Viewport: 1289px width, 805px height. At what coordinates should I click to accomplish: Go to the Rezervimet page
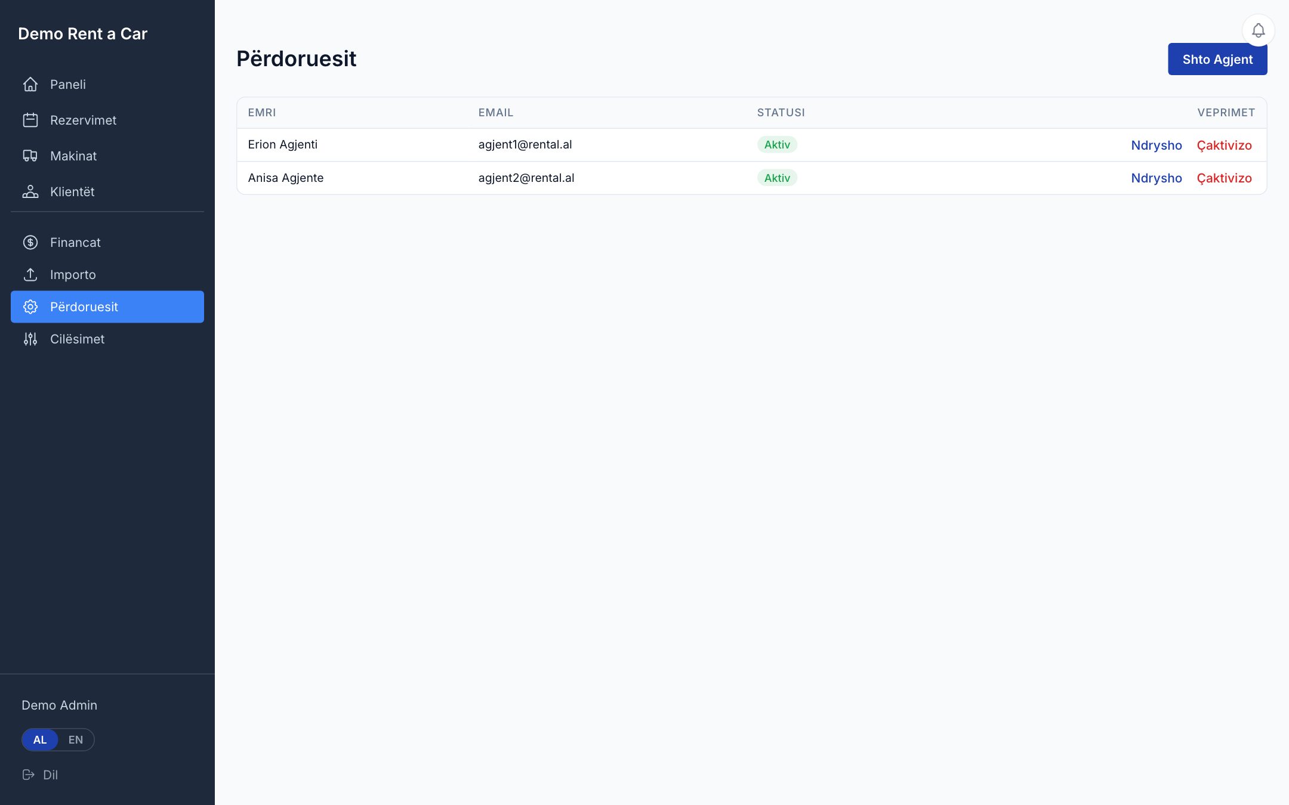coord(107,120)
